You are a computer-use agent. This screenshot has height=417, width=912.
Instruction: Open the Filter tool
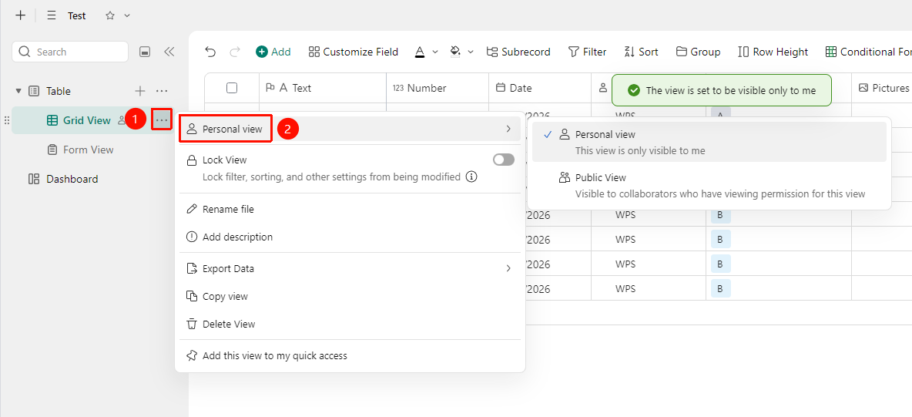point(588,52)
